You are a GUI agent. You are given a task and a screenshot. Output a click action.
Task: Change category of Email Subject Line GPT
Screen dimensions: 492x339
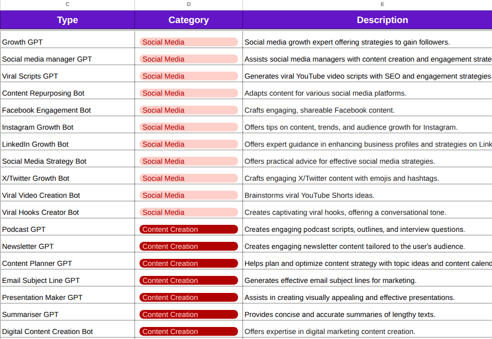[x=188, y=280]
